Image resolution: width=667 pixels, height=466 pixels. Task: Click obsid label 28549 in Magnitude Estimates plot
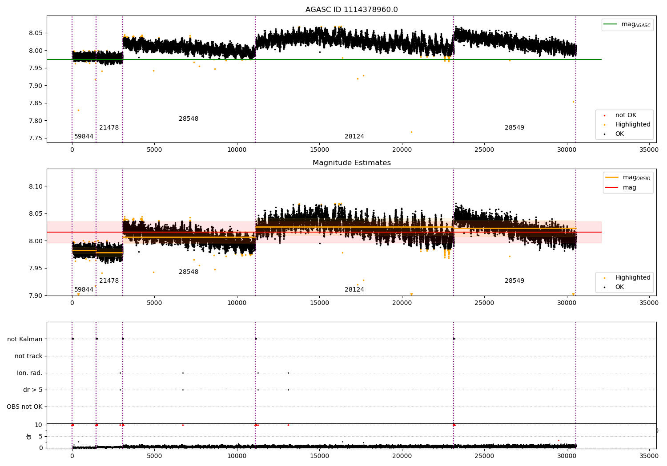click(x=514, y=281)
